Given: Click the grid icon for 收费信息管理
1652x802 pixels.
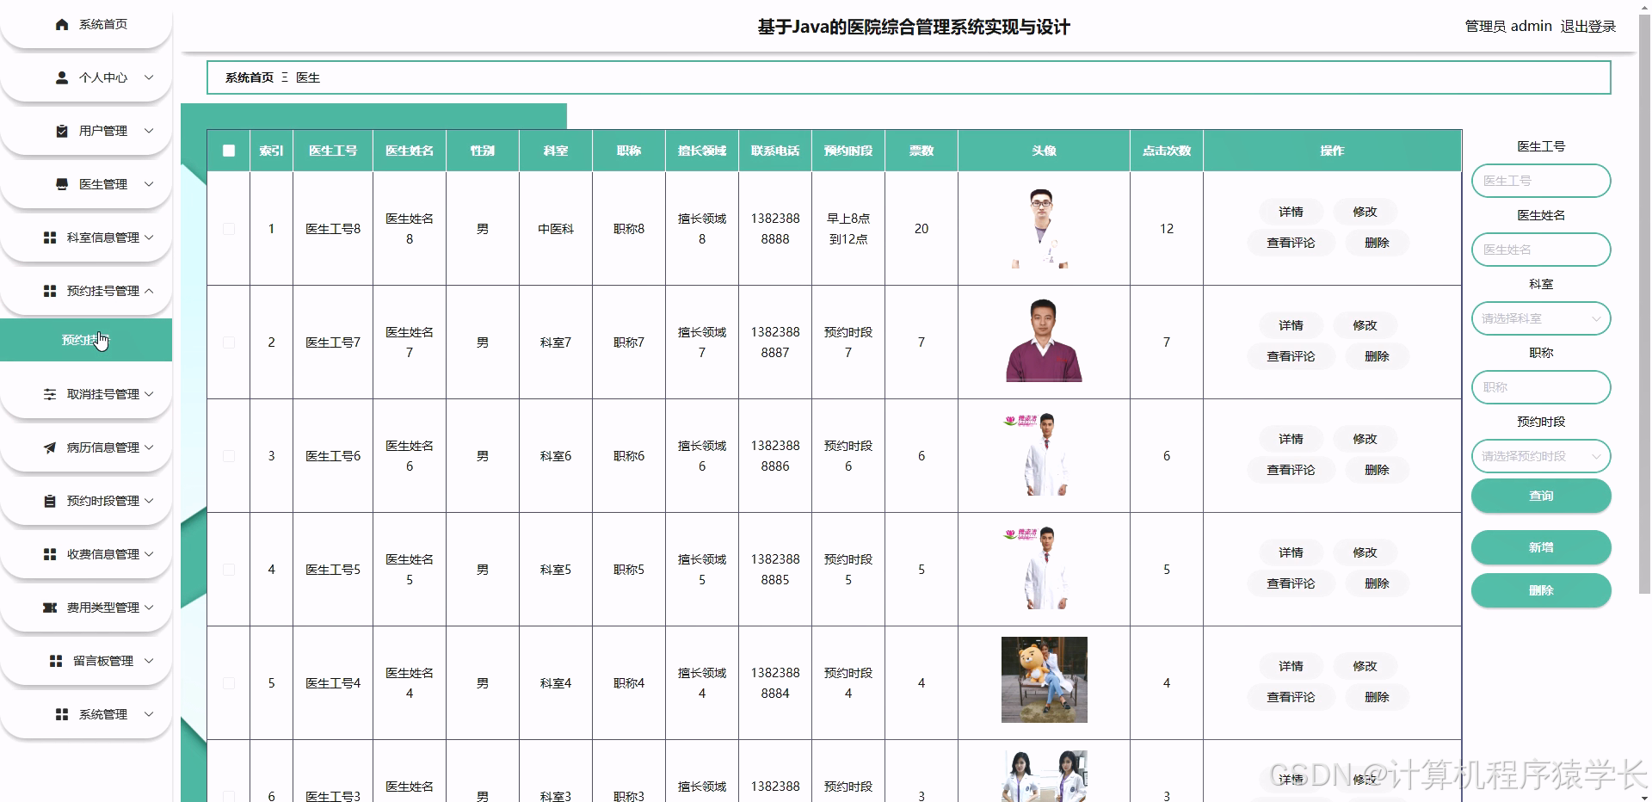Looking at the screenshot, I should pyautogui.click(x=50, y=554).
